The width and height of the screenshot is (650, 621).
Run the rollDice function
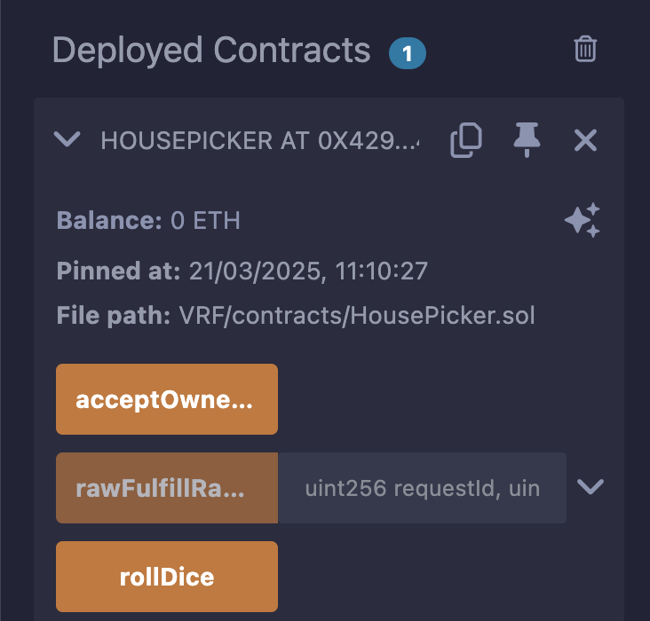(x=167, y=577)
